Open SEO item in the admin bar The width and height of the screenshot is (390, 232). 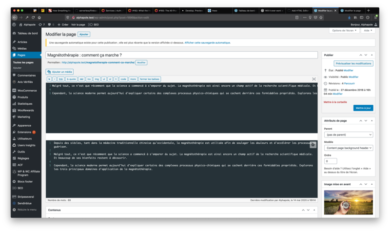[x=94, y=25]
